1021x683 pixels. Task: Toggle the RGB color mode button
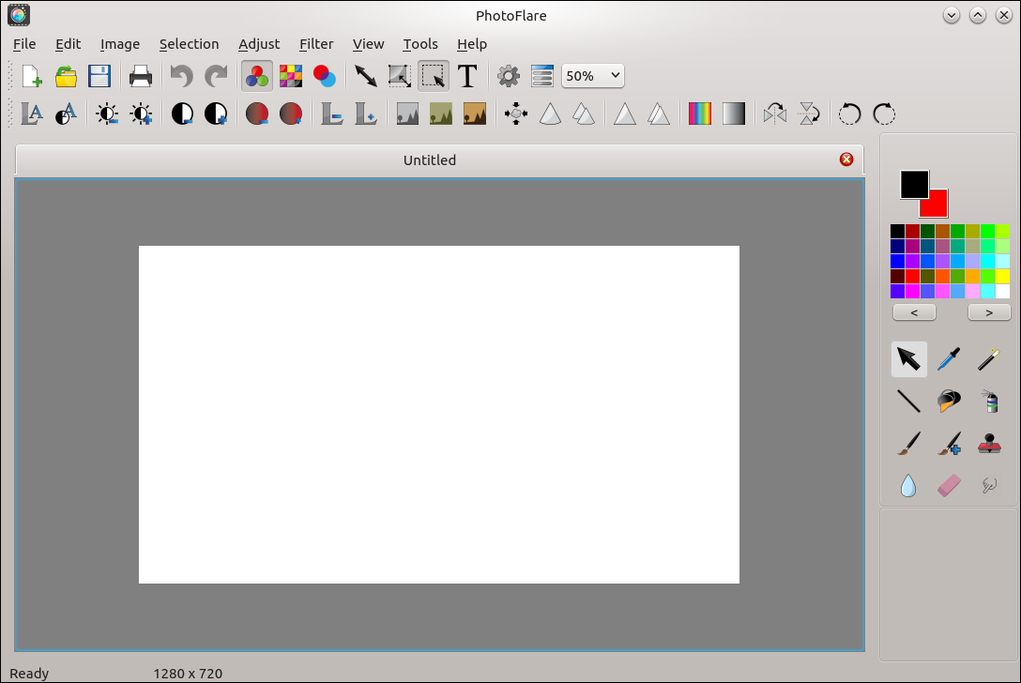click(257, 76)
